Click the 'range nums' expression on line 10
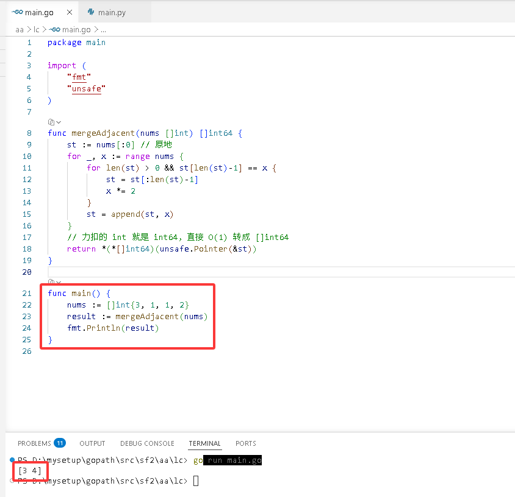The image size is (515, 497). (x=149, y=157)
